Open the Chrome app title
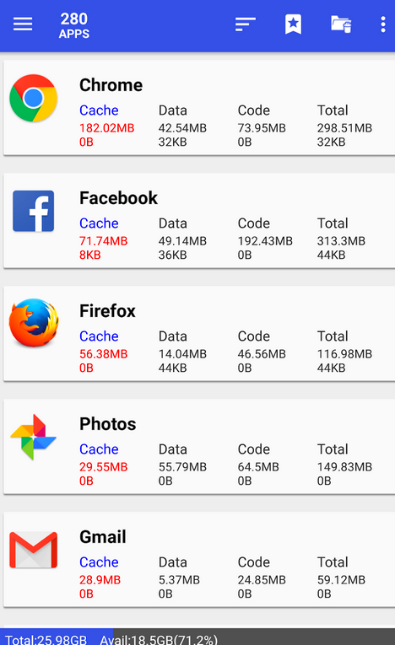This screenshot has width=395, height=645. tap(111, 85)
